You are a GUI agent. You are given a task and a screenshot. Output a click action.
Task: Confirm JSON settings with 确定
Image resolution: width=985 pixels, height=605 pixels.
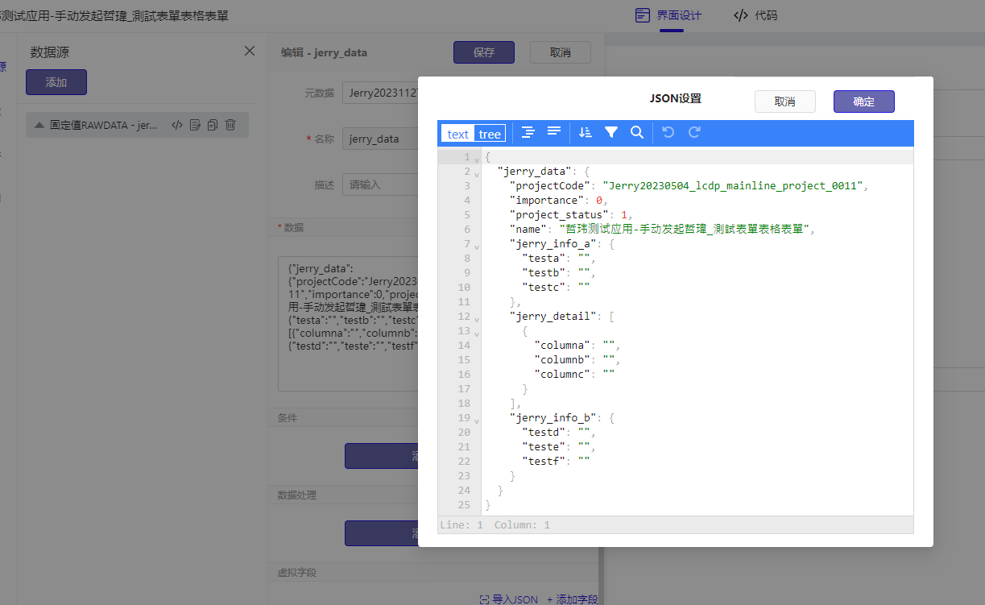tap(864, 102)
